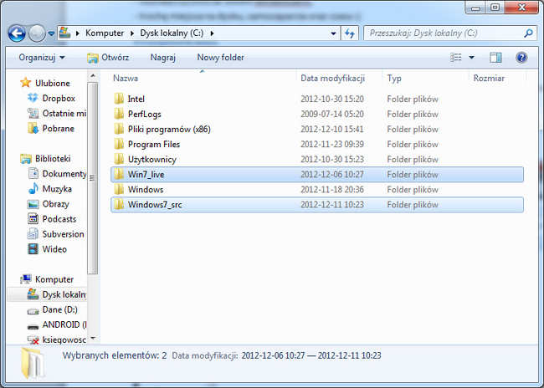Click Wybranych elementów: 2 status text
This screenshot has width=544, height=388.
115,355
